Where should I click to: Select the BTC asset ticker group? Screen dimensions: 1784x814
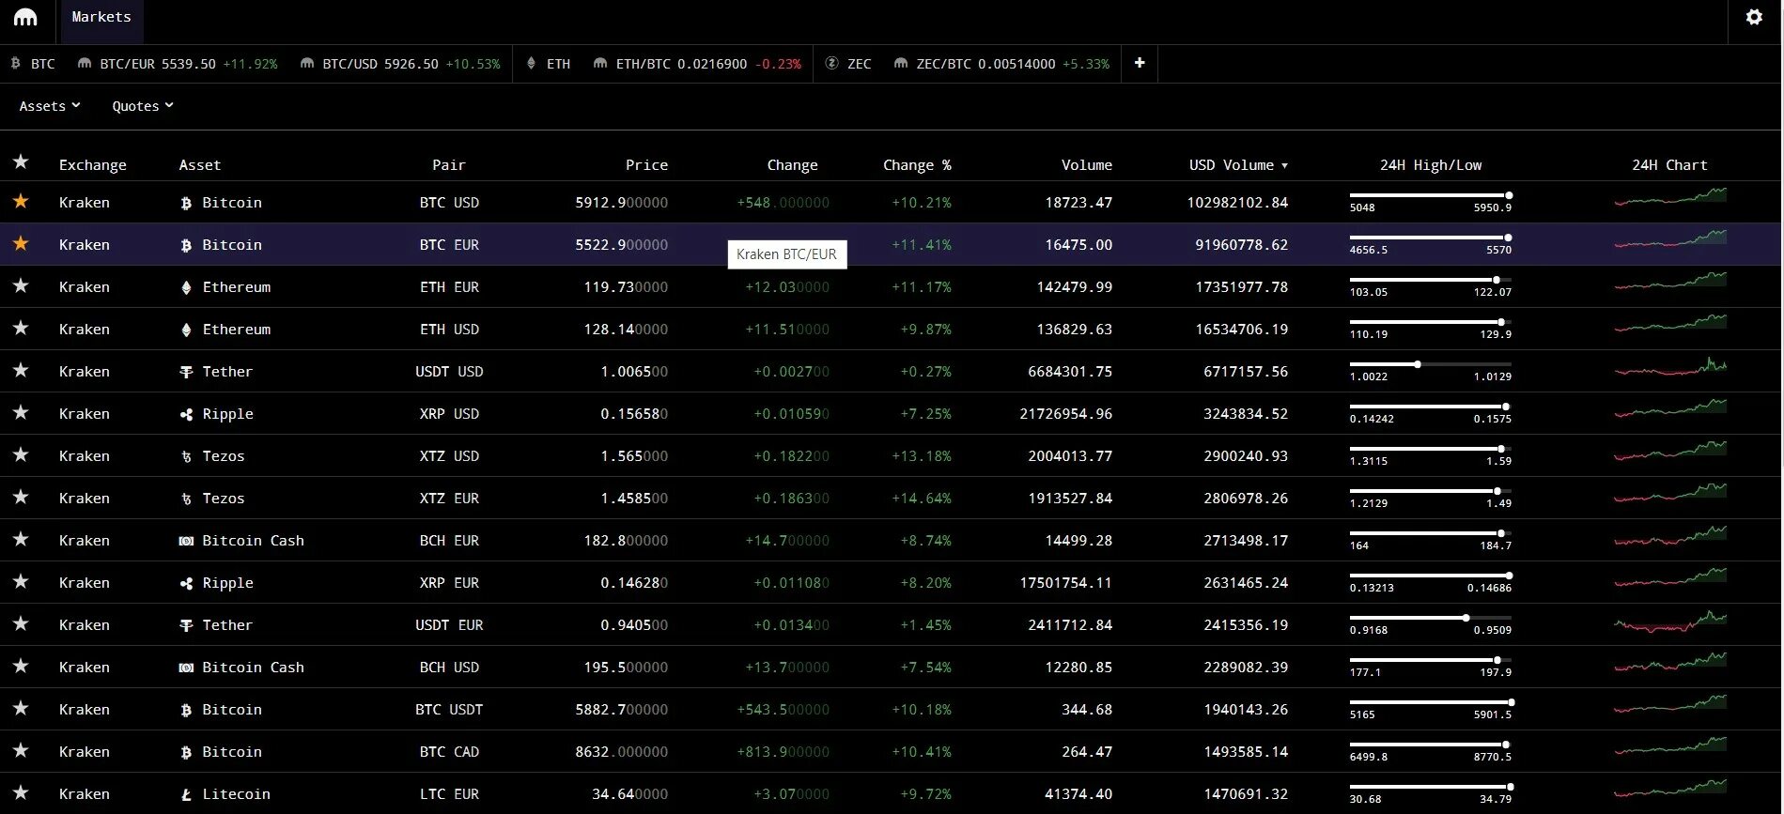[x=34, y=64]
